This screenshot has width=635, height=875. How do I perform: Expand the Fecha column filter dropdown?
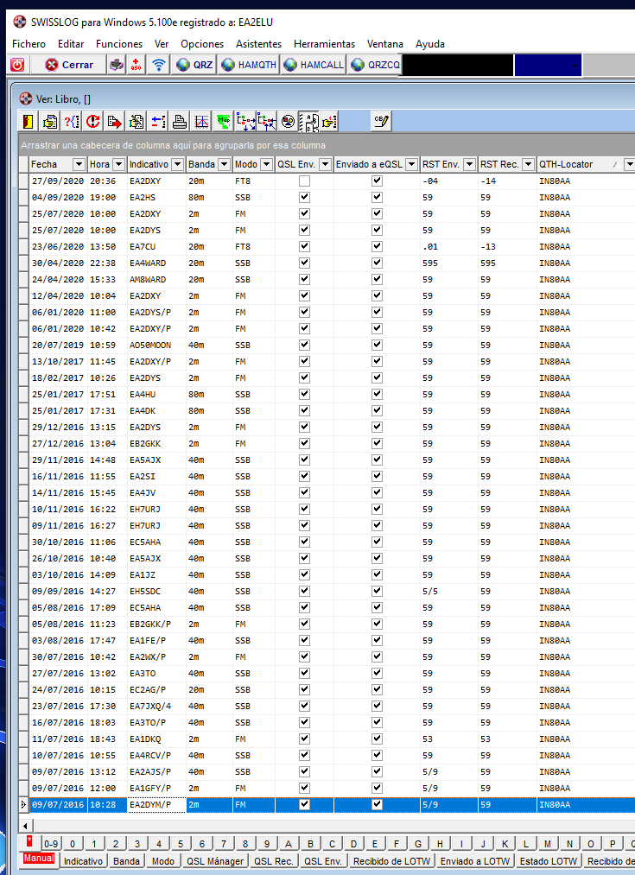79,164
